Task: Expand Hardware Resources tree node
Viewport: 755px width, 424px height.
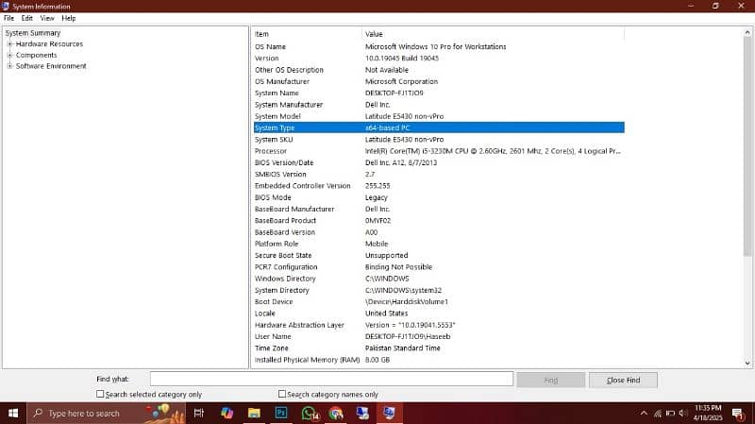Action: click(x=9, y=43)
